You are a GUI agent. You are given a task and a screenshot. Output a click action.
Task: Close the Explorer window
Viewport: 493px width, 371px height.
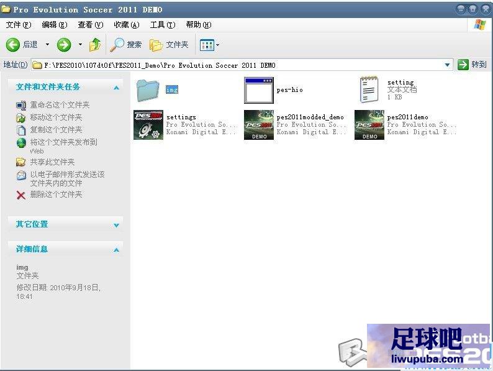(485, 9)
